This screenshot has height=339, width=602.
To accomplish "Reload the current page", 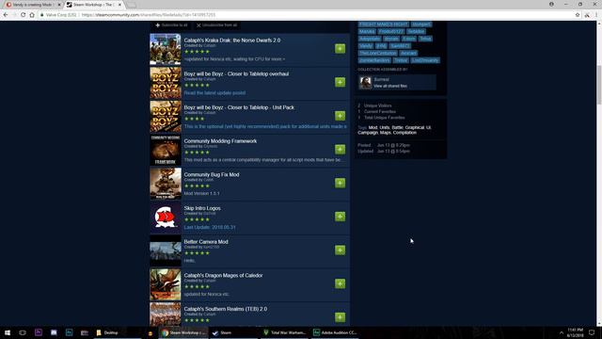I will [23, 15].
